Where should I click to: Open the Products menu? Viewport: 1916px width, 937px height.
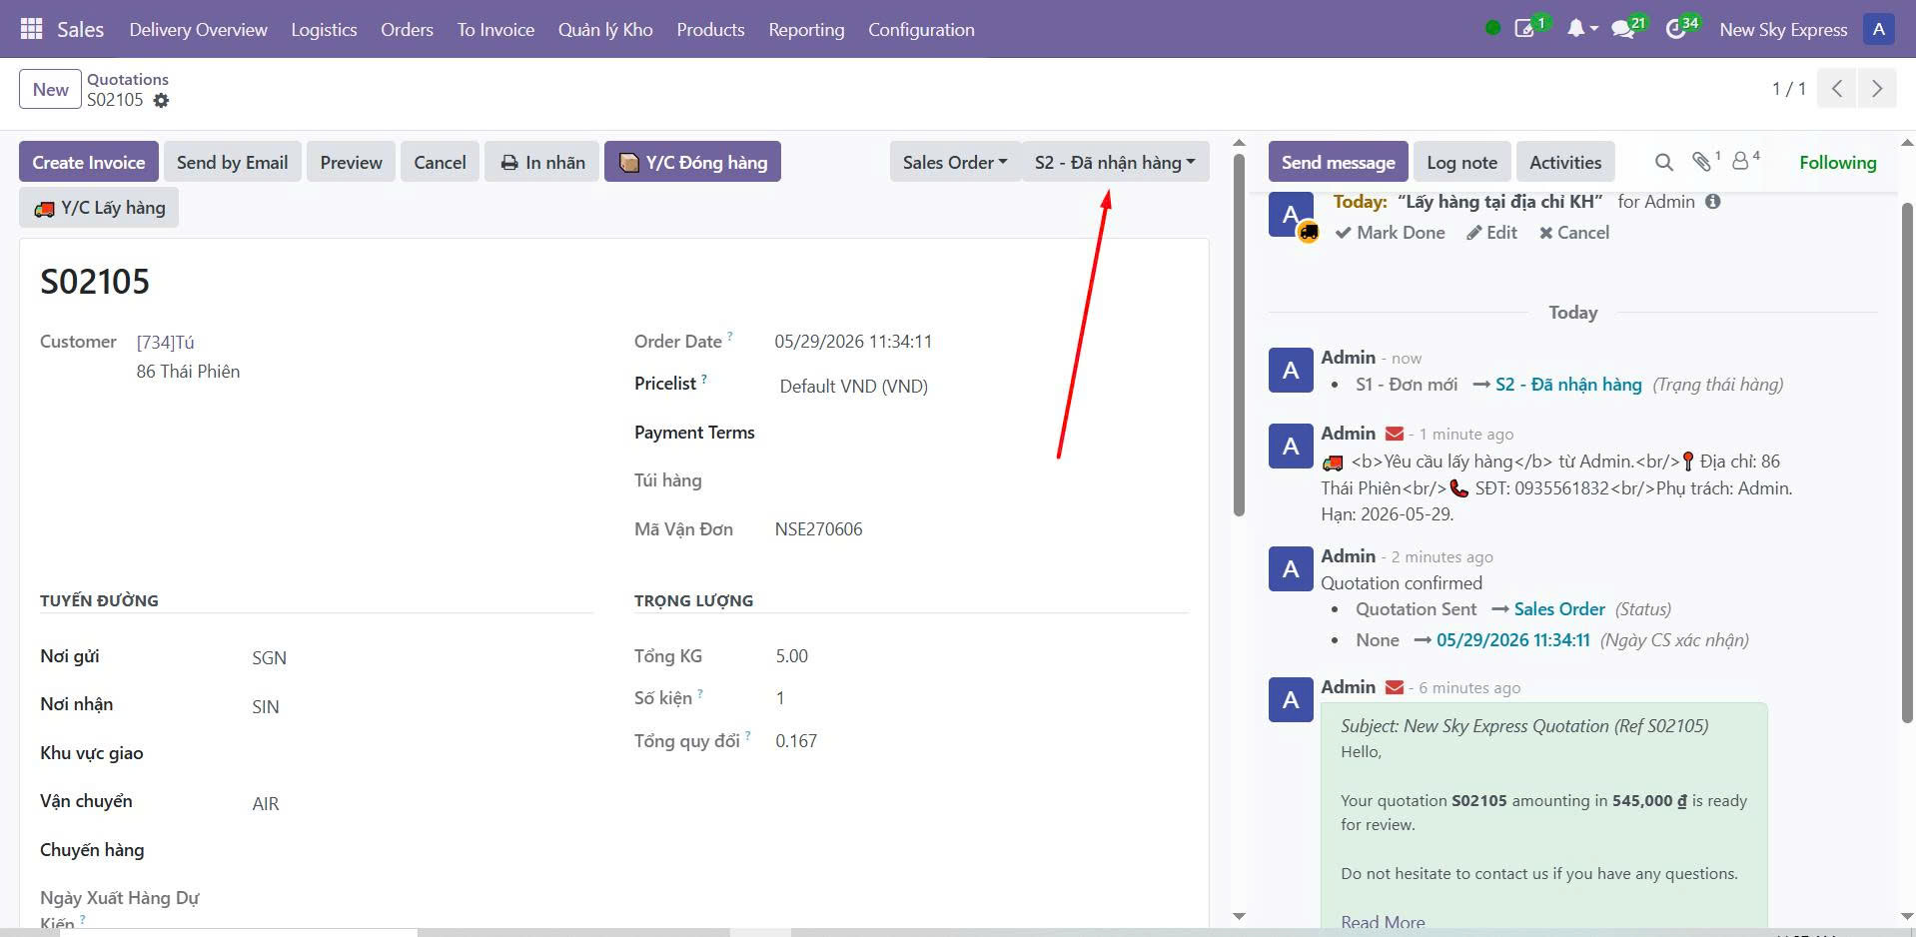tap(710, 29)
